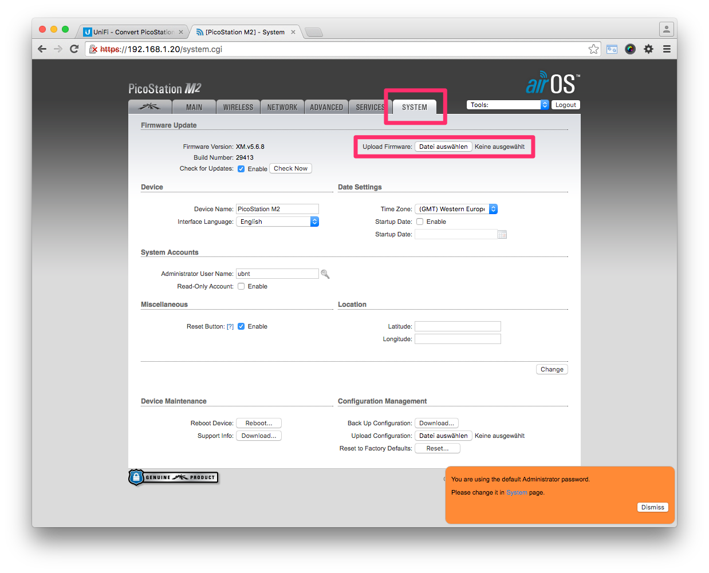
Task: Go to the SERVICES tab
Action: 370,106
